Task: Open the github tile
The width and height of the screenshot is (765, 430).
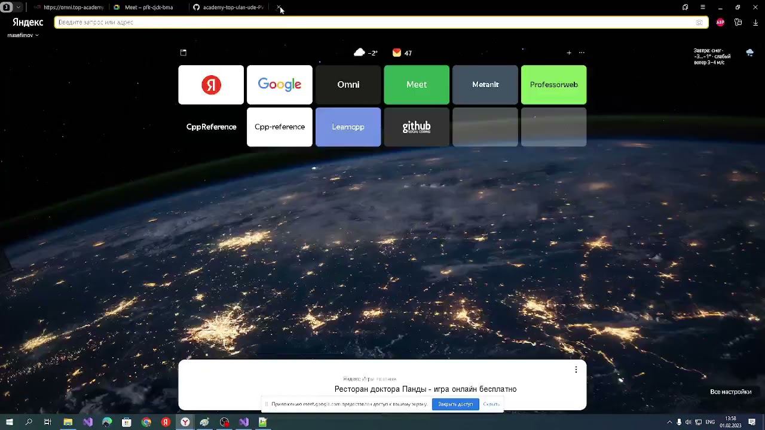Action: tap(417, 127)
